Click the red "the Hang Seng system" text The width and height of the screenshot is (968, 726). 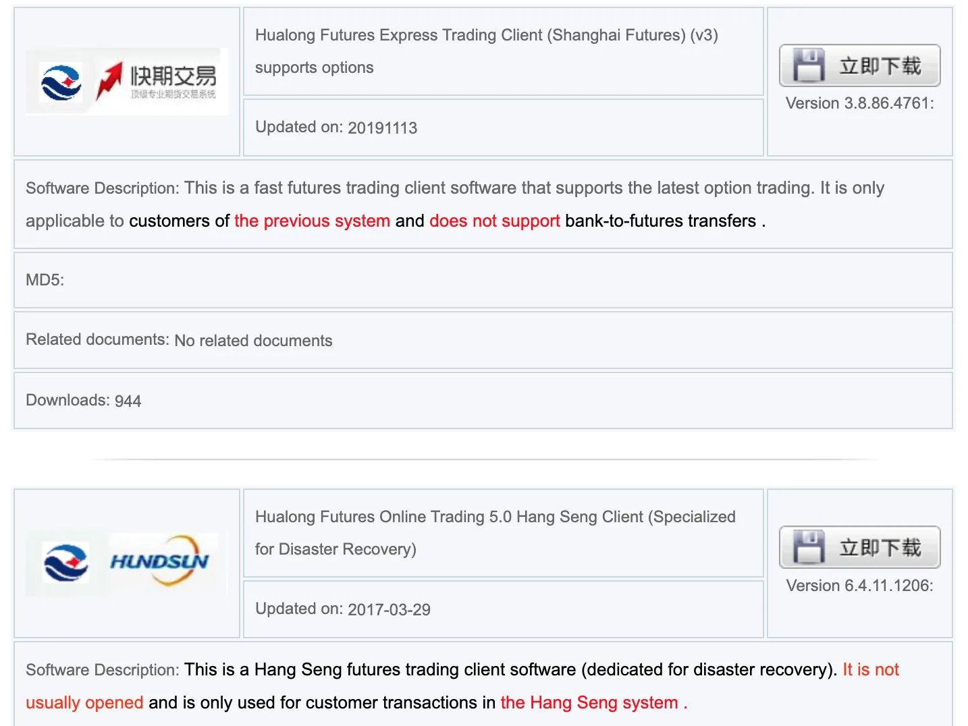click(x=589, y=702)
